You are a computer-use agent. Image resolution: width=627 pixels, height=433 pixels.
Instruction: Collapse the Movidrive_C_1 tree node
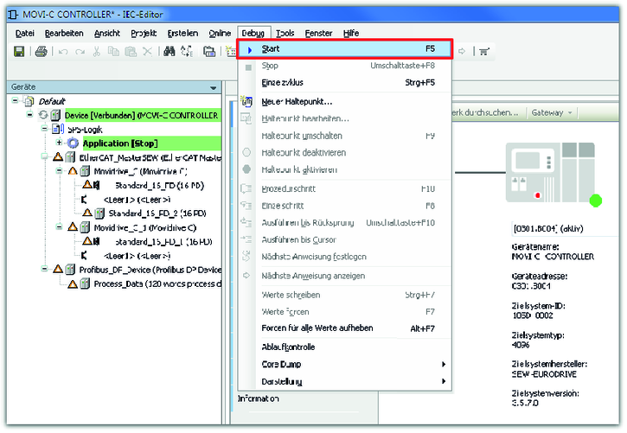click(59, 227)
